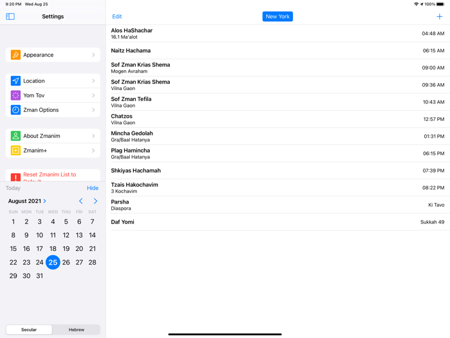
Task: Tap the Edit button
Action: pos(117,16)
